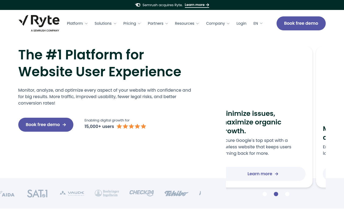344x215 pixels.
Task: Click the 'Enabling digital growth for' text
Action: pos(107,120)
